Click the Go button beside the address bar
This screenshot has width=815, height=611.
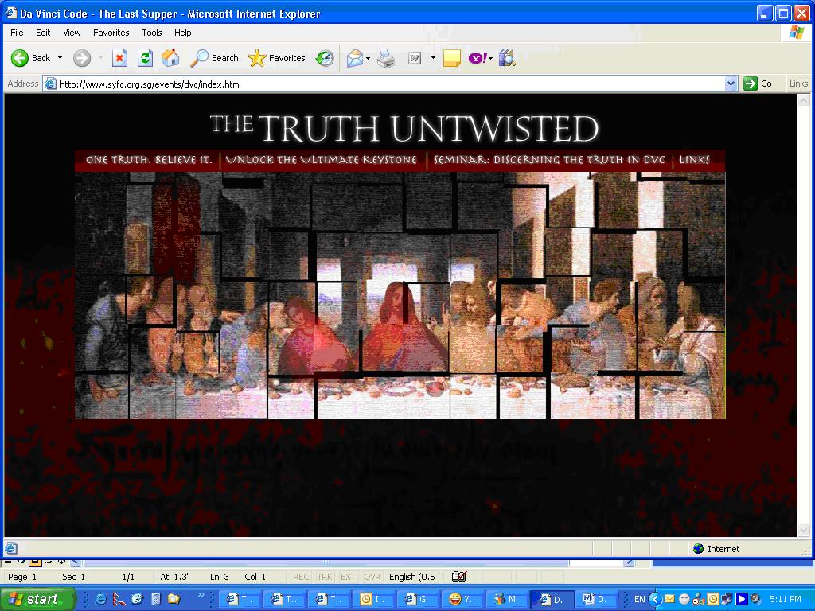click(x=758, y=83)
